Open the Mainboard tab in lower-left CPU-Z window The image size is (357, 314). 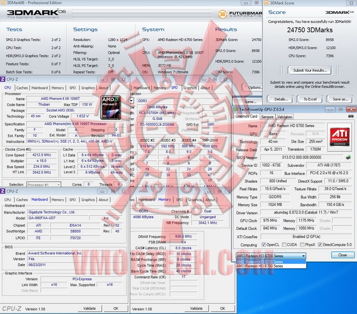coord(40,200)
